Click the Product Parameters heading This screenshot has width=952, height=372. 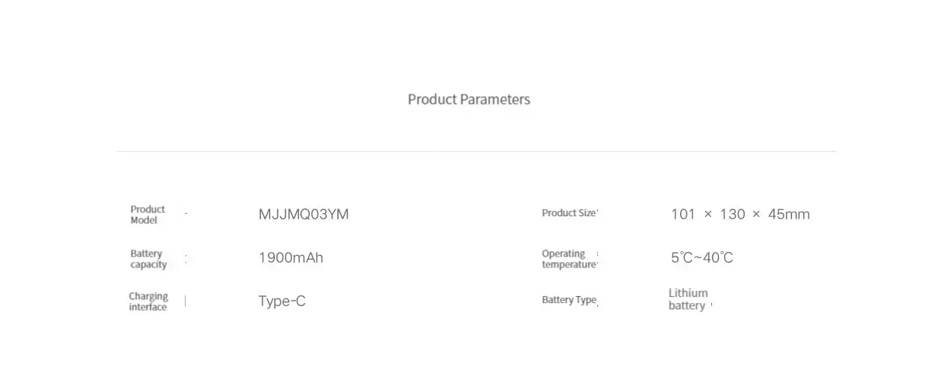click(468, 99)
